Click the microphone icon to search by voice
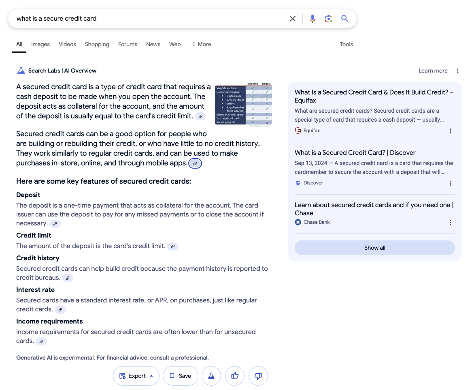This screenshot has height=390, width=470. point(312,18)
